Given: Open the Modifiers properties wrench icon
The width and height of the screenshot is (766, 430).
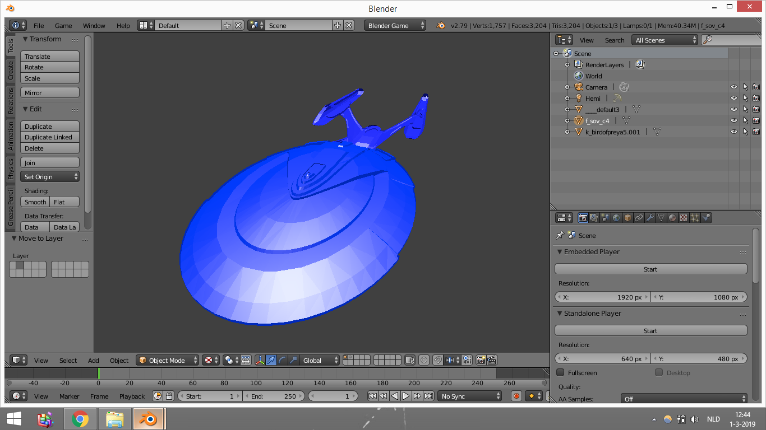Looking at the screenshot, I should click(x=650, y=218).
